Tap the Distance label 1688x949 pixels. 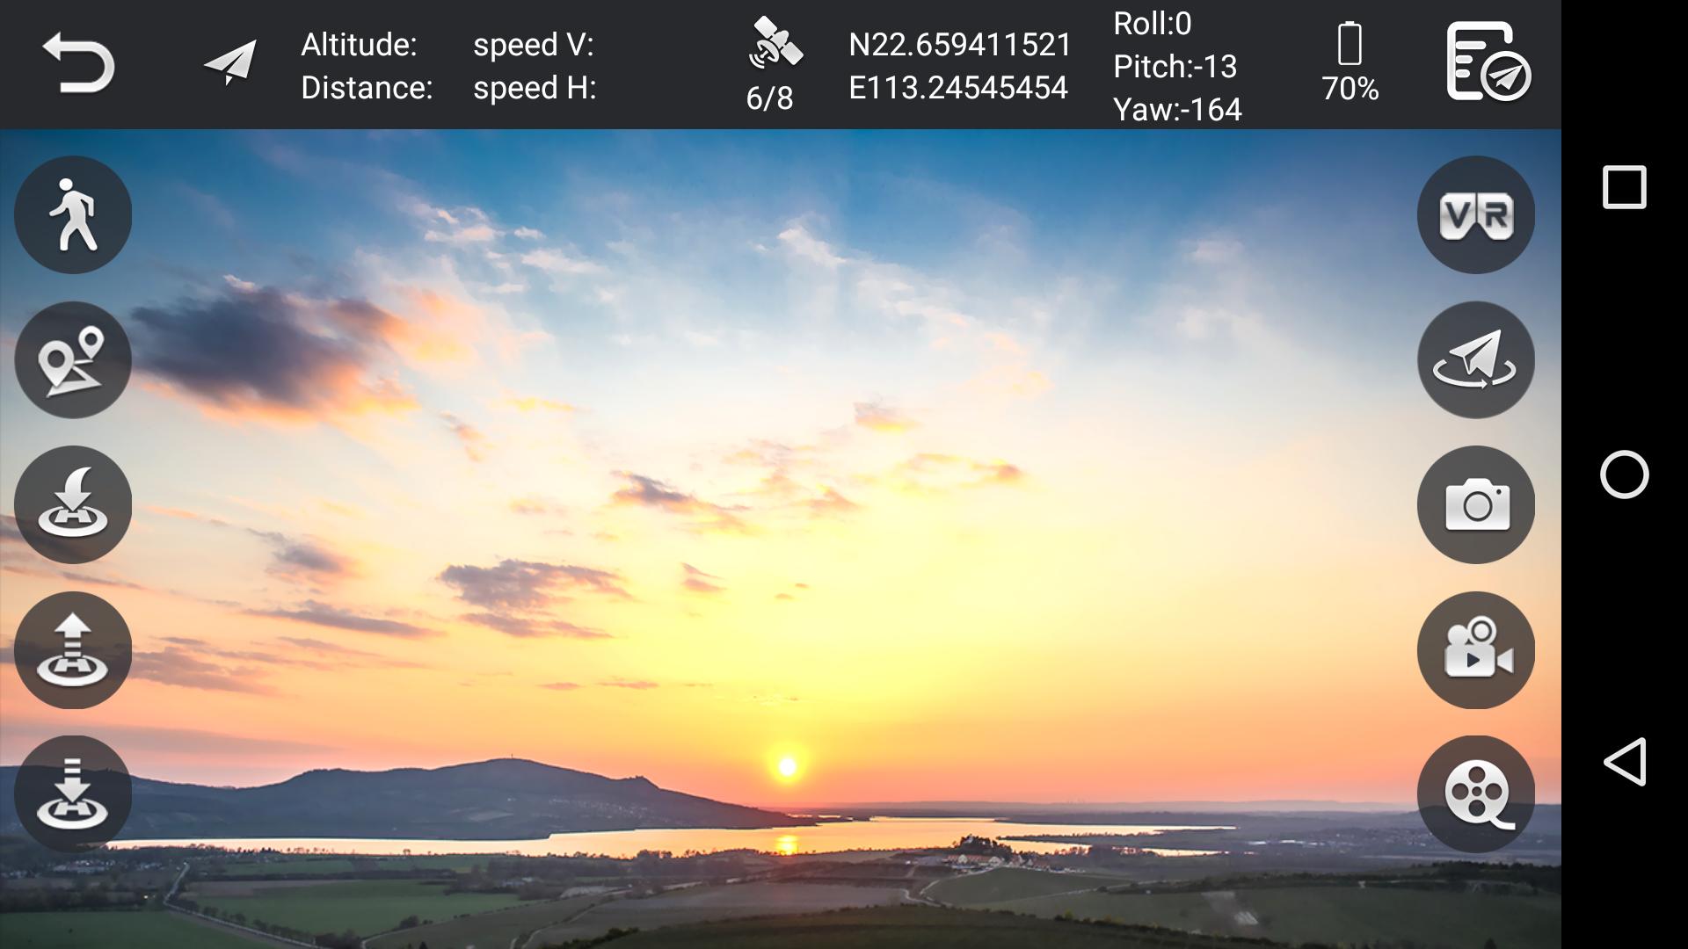[367, 88]
